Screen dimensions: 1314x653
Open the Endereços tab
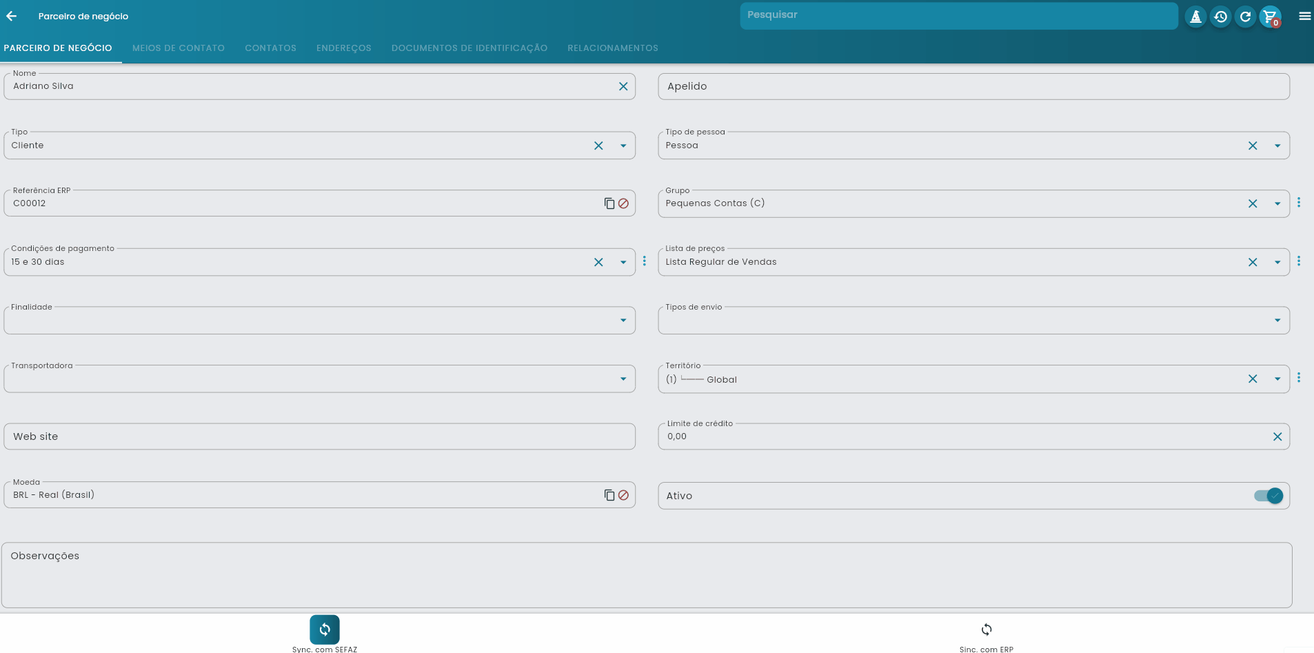(x=343, y=48)
